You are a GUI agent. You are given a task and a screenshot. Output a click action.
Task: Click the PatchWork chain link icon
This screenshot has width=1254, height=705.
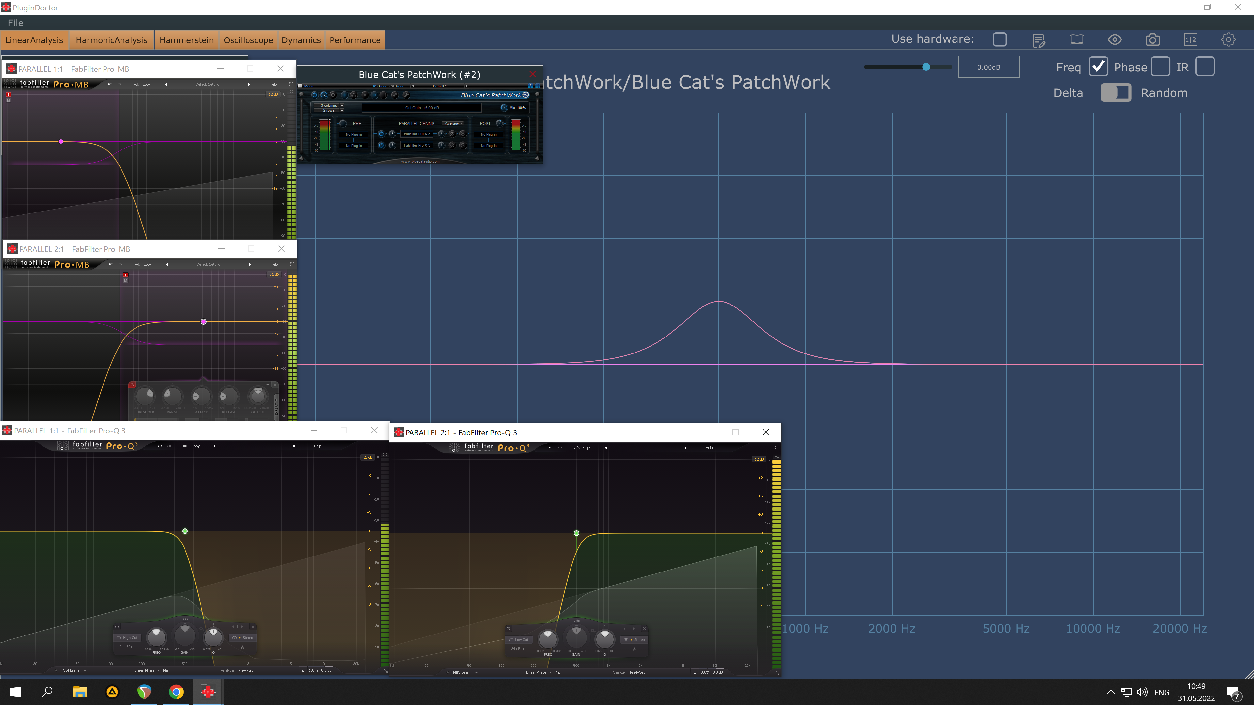click(x=395, y=95)
